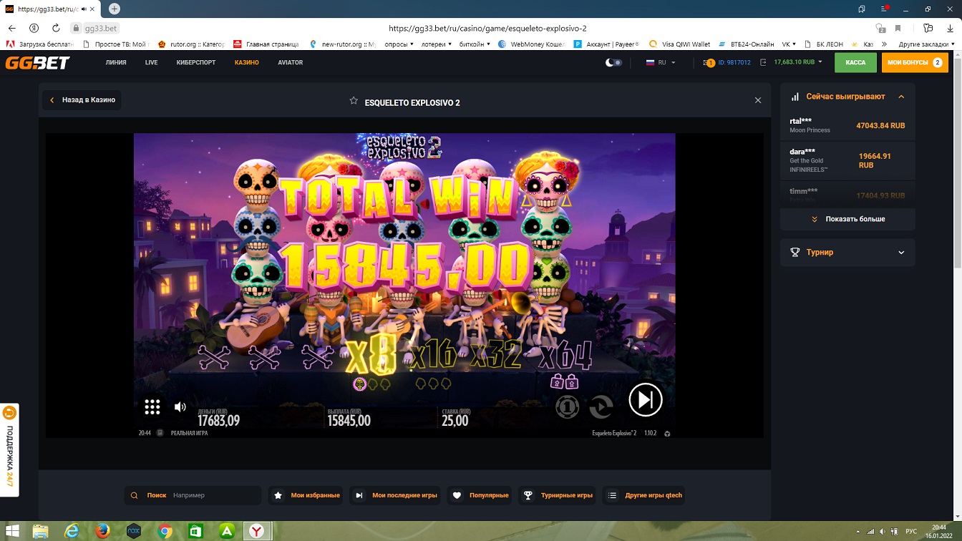Image resolution: width=962 pixels, height=541 pixels.
Task: Show Турнирные игры
Action: (558, 495)
